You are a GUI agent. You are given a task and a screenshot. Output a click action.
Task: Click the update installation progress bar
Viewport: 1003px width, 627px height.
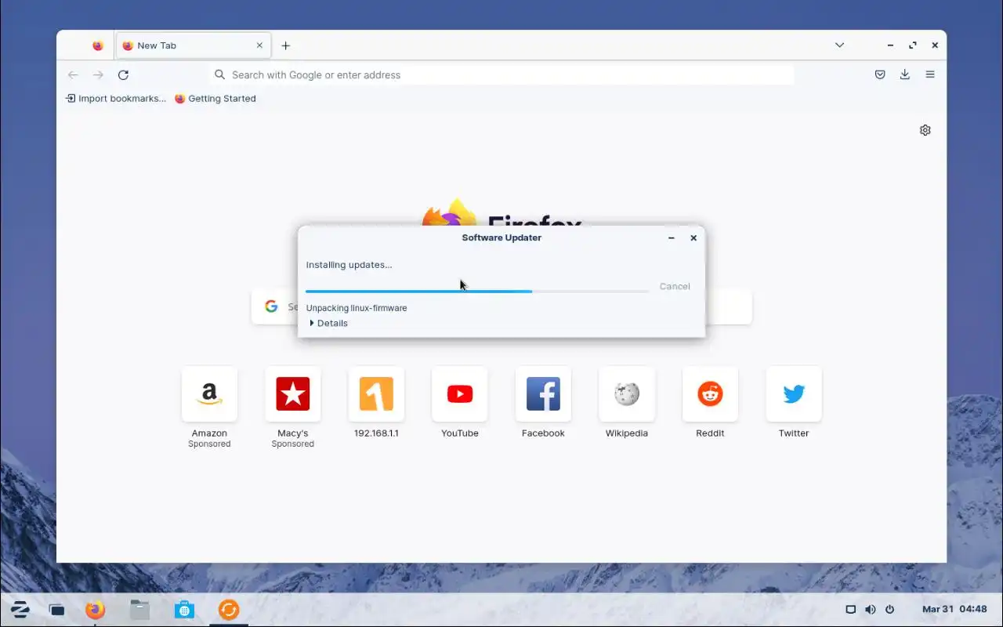[x=477, y=292]
